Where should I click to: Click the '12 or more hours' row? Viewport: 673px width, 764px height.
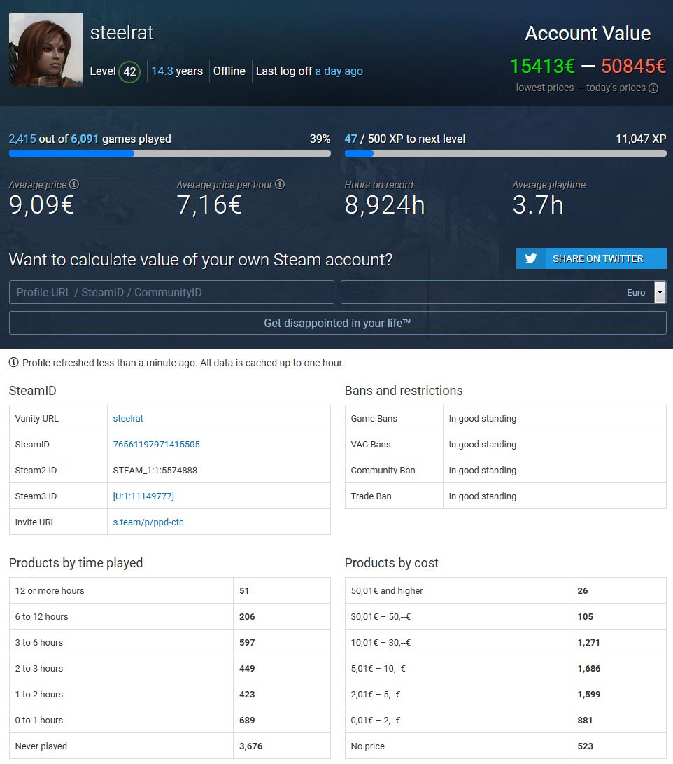pos(170,590)
